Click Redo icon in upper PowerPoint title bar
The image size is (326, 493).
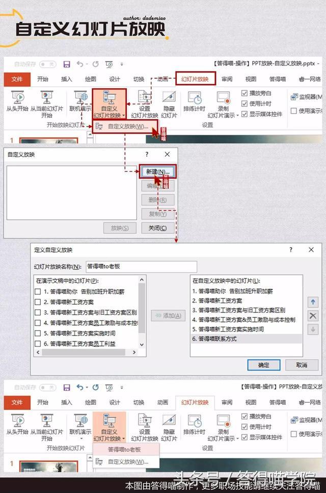(95, 64)
